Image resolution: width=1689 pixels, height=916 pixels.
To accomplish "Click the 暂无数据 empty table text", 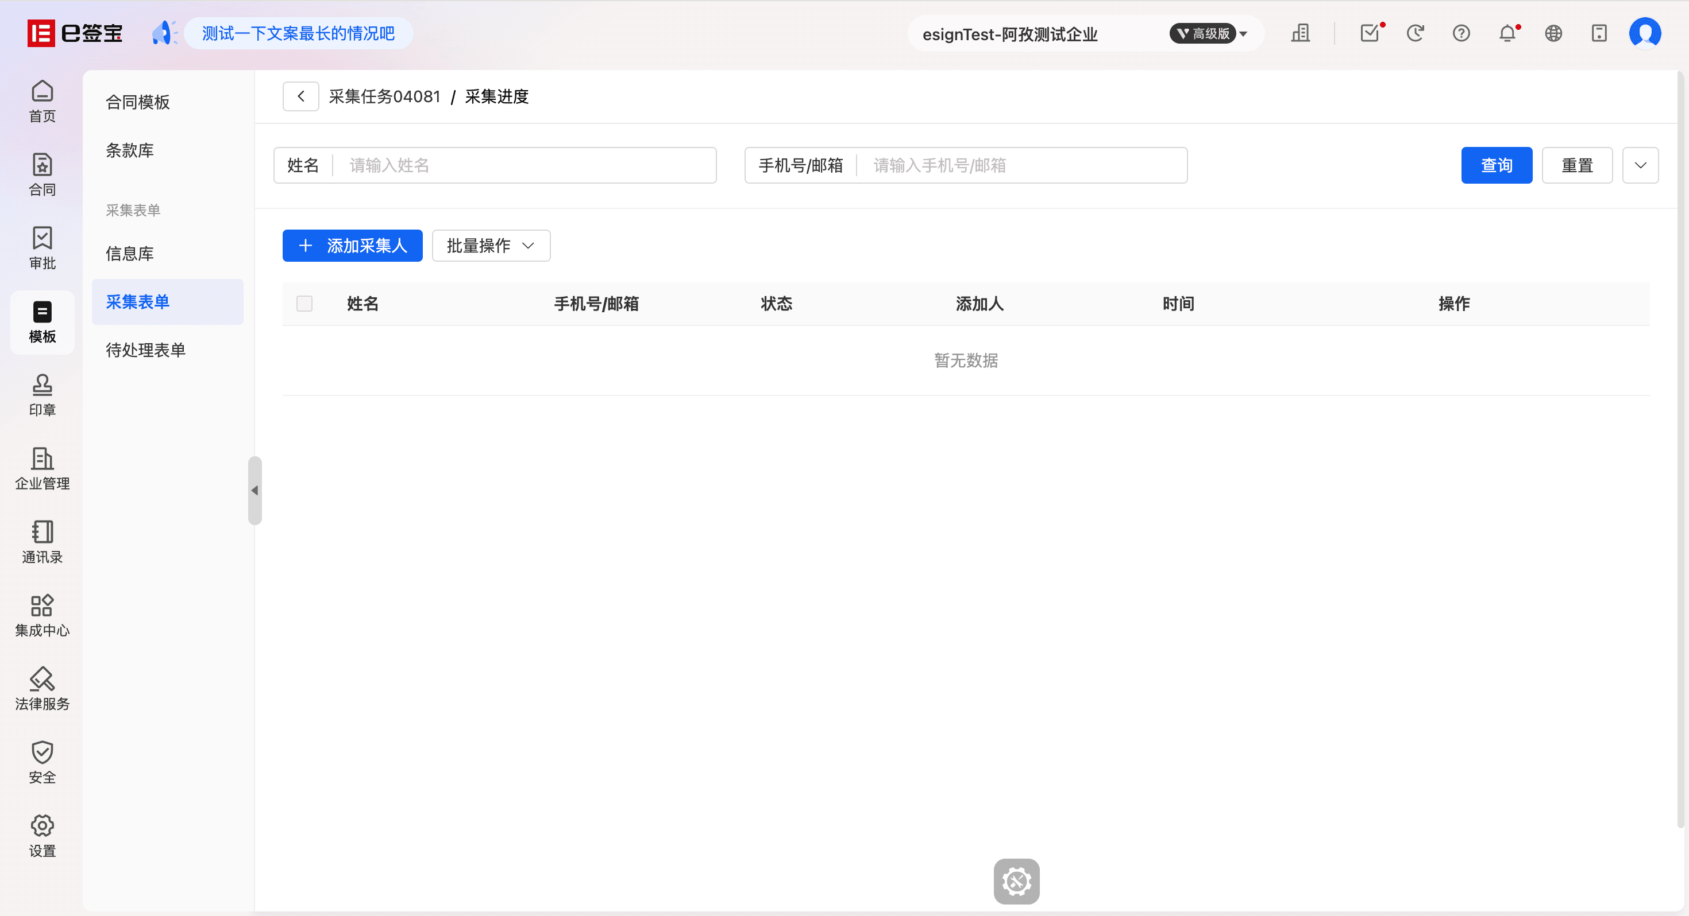I will 966,360.
